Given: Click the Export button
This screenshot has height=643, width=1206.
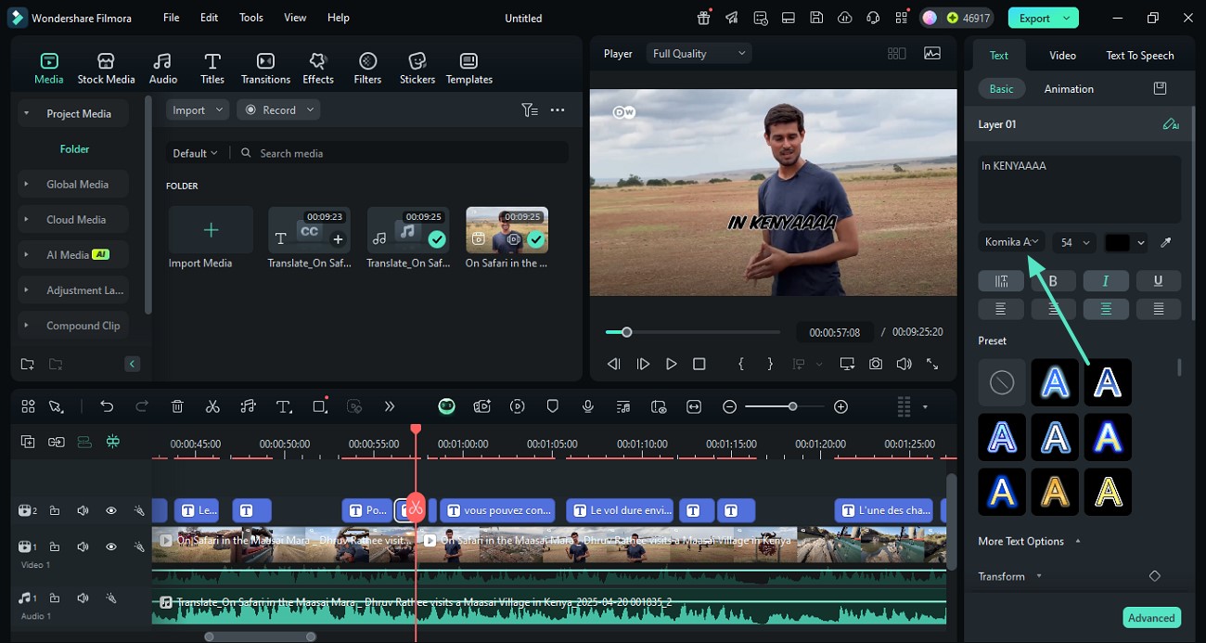Looking at the screenshot, I should [1044, 18].
